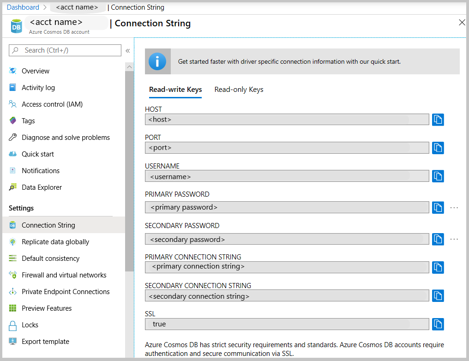Copy the SSL value
469x361 pixels.
(438, 324)
